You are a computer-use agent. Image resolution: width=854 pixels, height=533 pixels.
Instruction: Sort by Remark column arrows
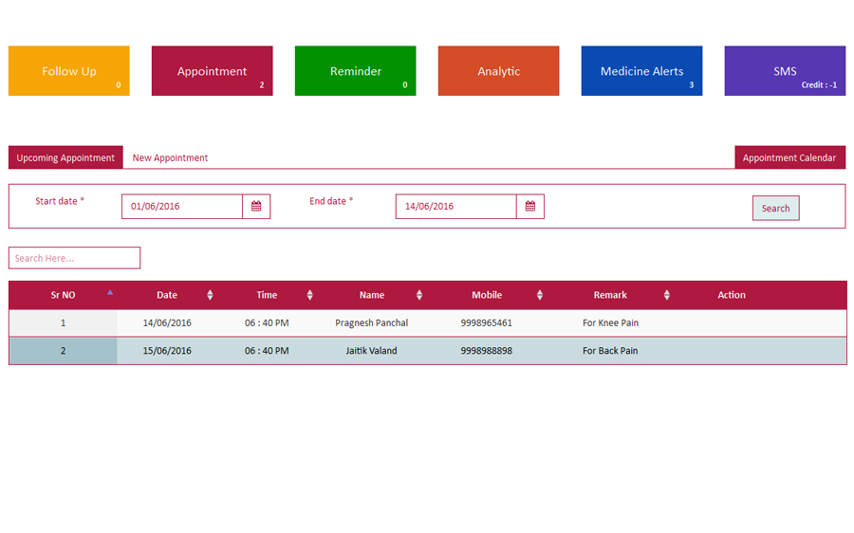[666, 295]
